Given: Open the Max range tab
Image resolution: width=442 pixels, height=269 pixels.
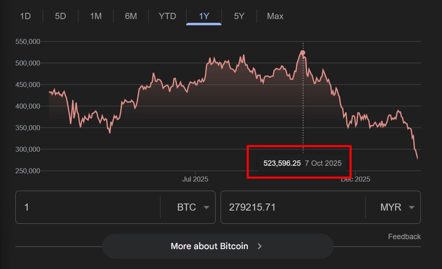Looking at the screenshot, I should tap(275, 16).
